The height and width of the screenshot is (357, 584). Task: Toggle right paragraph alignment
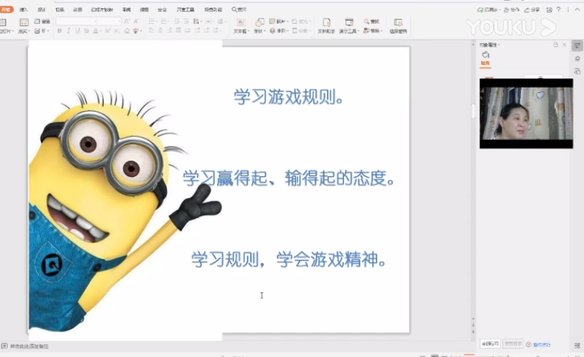[169, 31]
